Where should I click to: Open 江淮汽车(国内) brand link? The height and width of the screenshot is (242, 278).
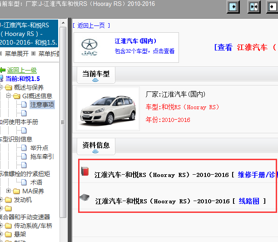pos(135,41)
